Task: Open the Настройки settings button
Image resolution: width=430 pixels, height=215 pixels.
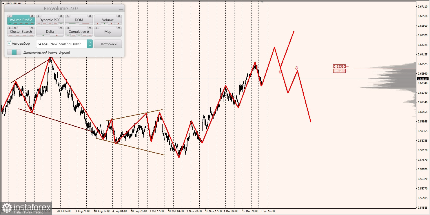Action: point(108,44)
